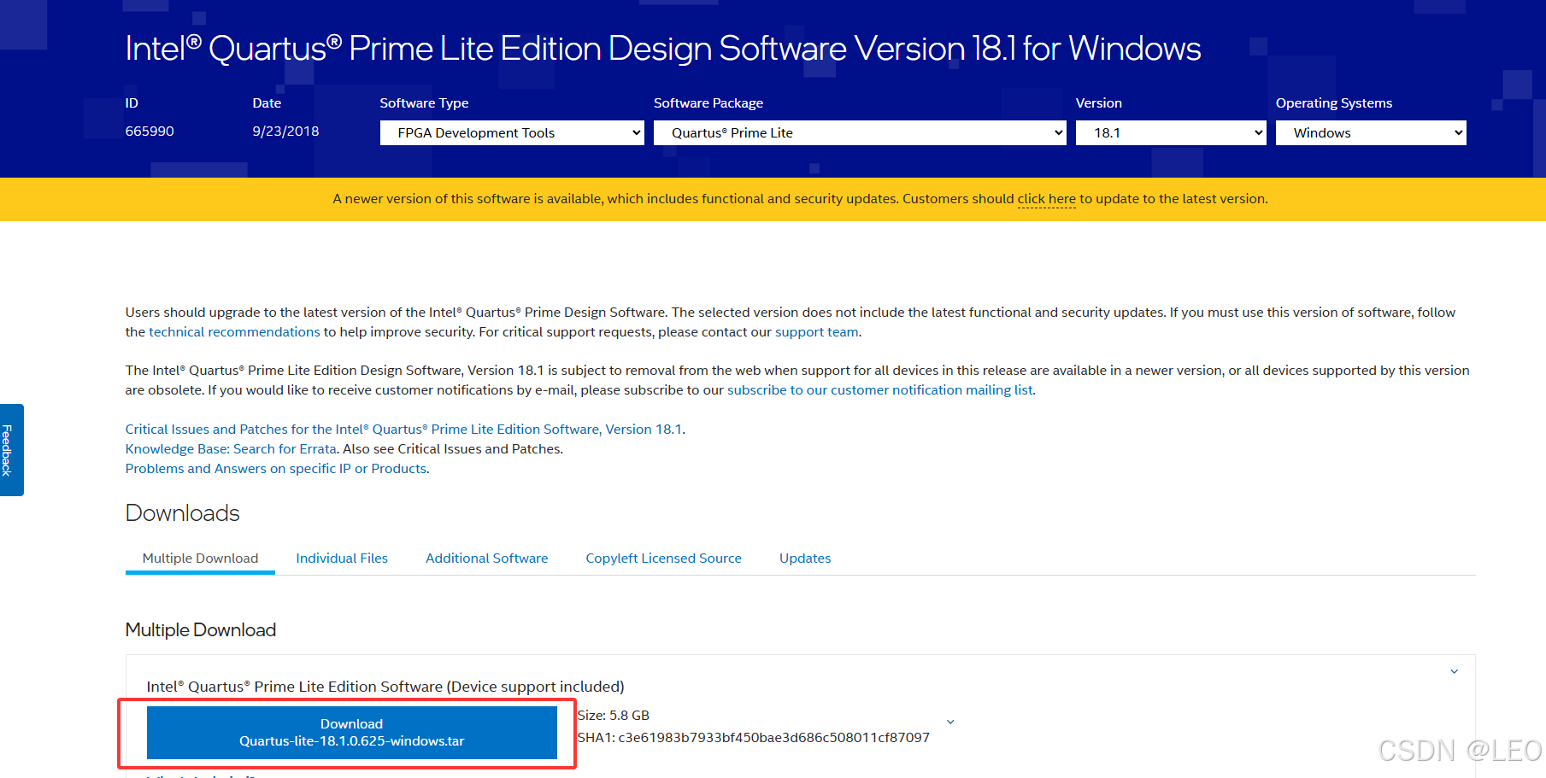The image size is (1546, 778).
Task: Subscribe to the customer notification mailing list link
Action: pos(880,389)
